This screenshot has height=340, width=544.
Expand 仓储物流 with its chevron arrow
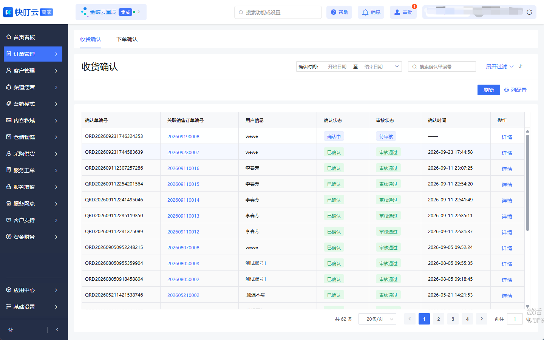pyautogui.click(x=56, y=137)
